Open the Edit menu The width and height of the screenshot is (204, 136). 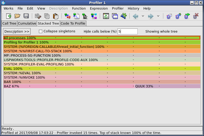tap(30, 9)
